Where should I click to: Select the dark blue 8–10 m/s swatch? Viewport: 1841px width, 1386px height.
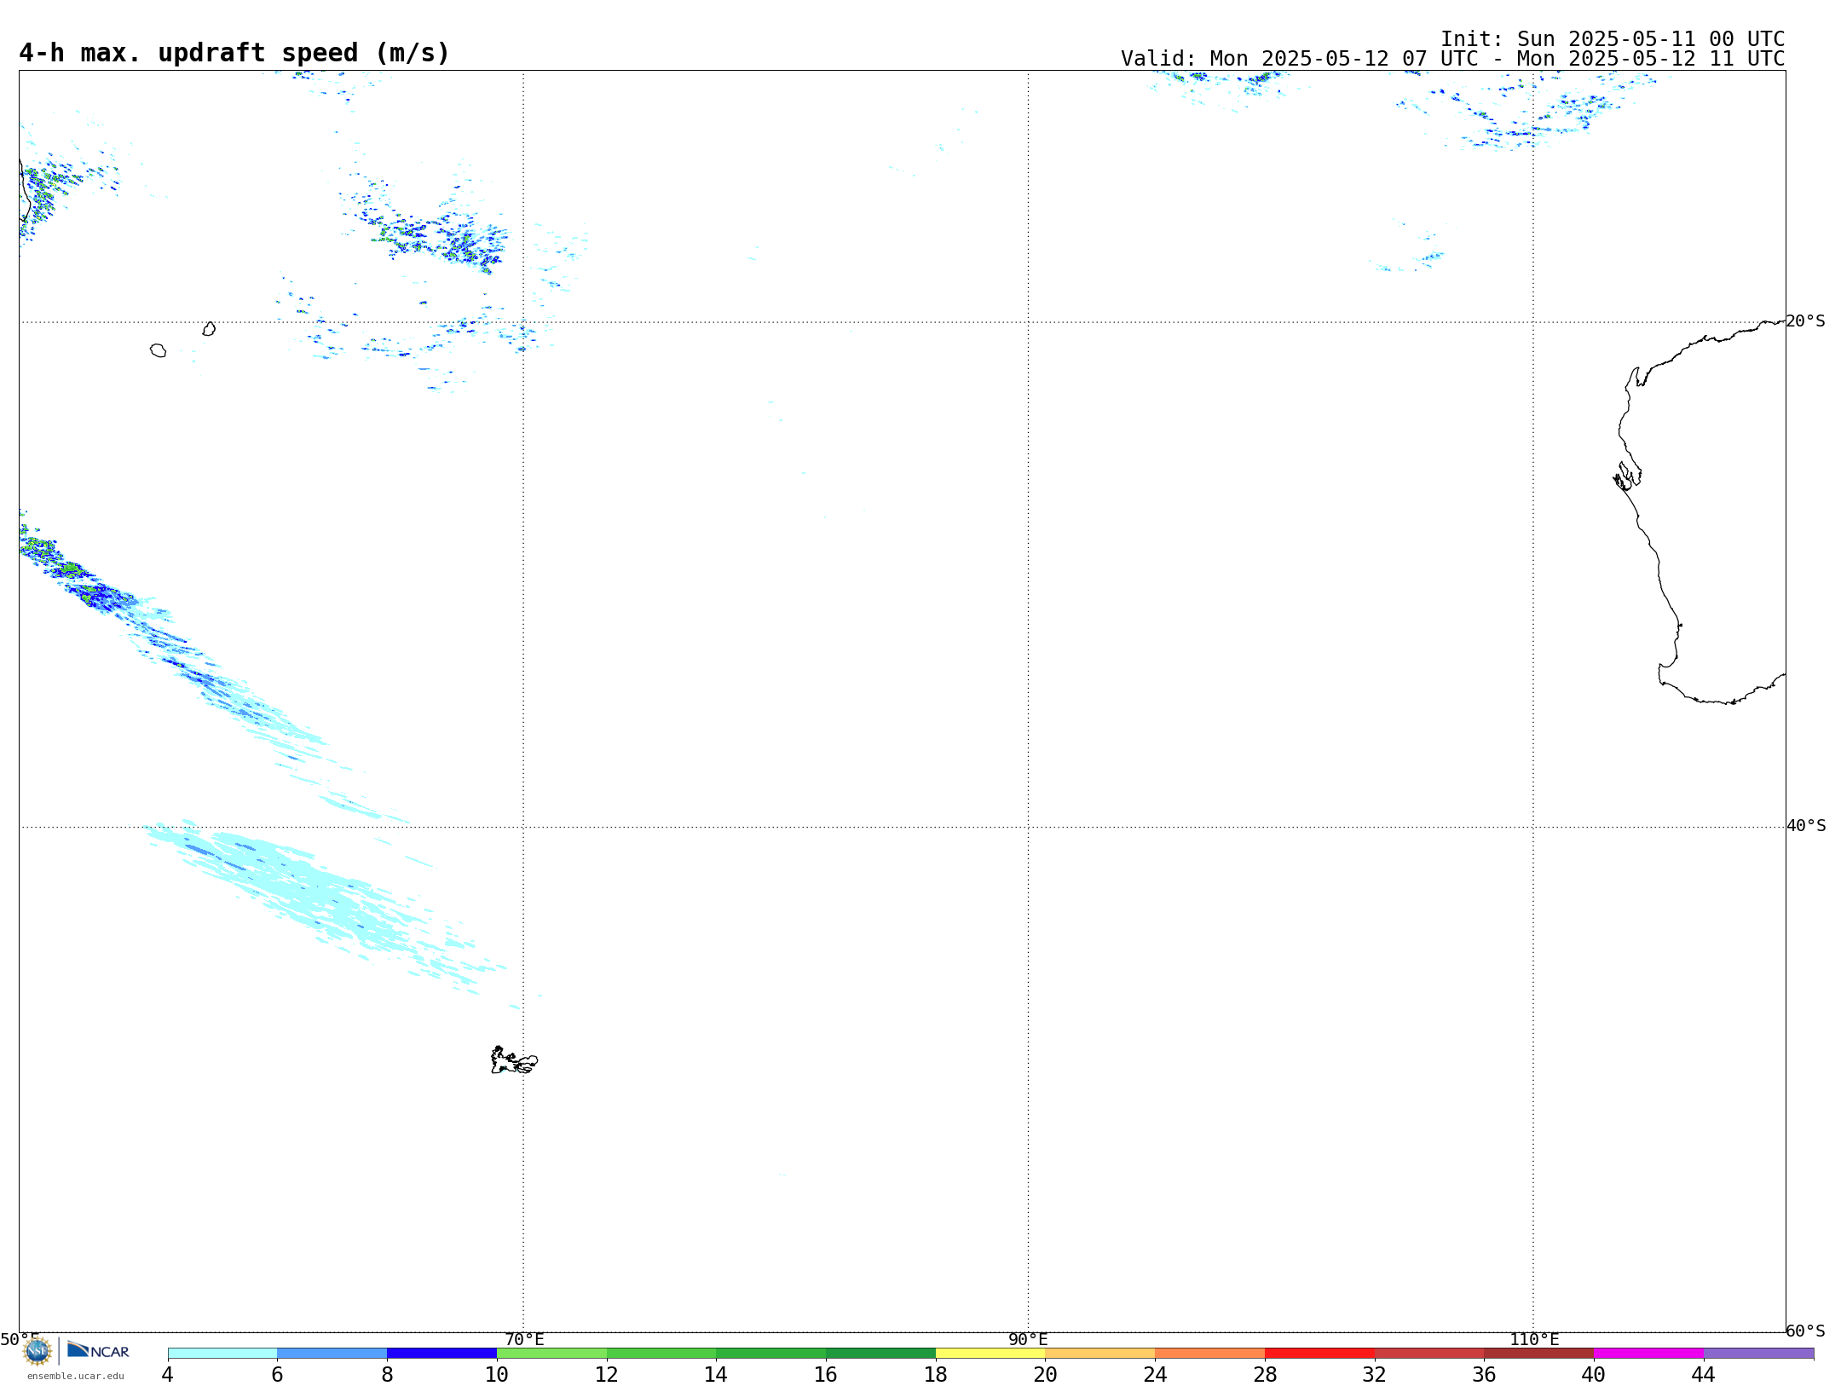pyautogui.click(x=441, y=1354)
